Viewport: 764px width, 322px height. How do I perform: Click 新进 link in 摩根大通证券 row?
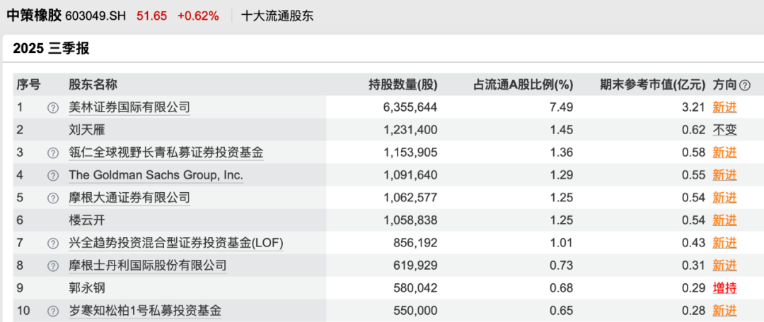click(724, 198)
